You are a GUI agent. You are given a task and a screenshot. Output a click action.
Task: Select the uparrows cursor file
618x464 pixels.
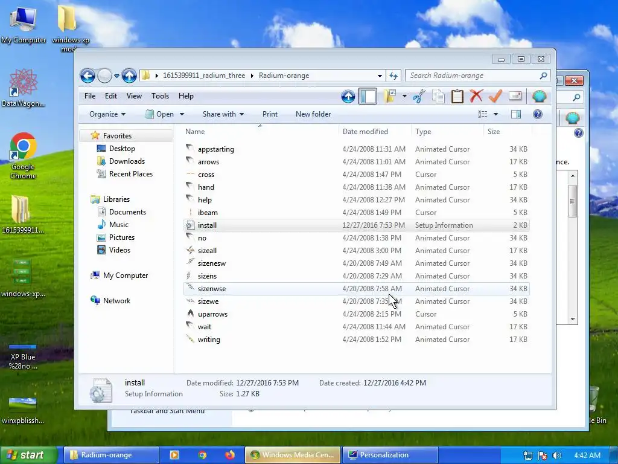[356, 314]
